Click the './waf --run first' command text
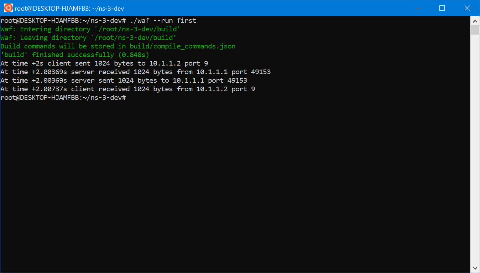Screen dimensions: 480x273 163,21
